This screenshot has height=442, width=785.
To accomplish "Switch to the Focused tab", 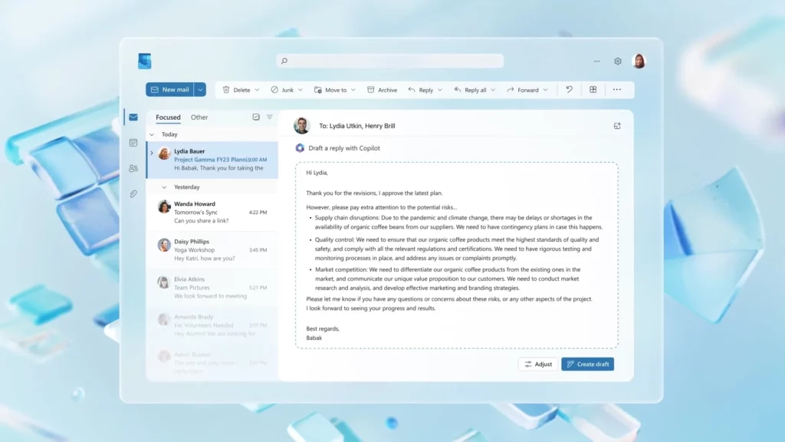I will coord(168,117).
